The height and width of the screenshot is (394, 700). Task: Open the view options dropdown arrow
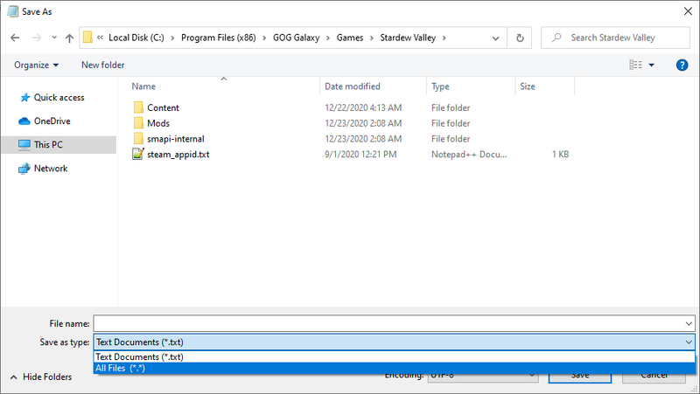point(651,65)
